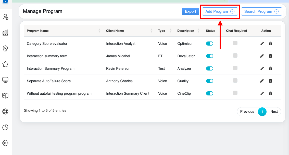Screen dimensions: 289x155
Task: Open the bar chart sidebar icon
Action: pyautogui.click(x=5, y=33)
